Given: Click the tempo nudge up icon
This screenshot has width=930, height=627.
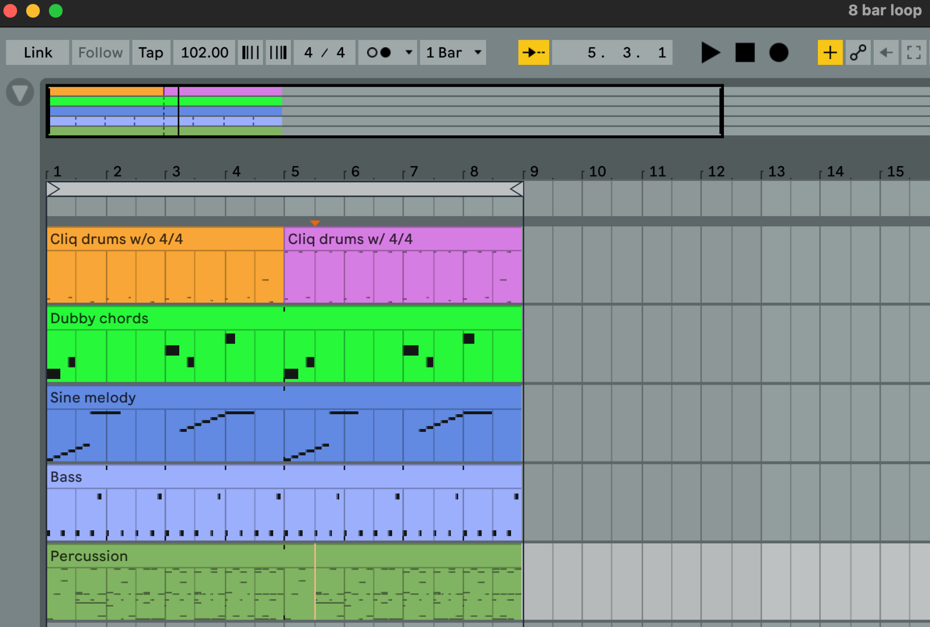Looking at the screenshot, I should (278, 52).
